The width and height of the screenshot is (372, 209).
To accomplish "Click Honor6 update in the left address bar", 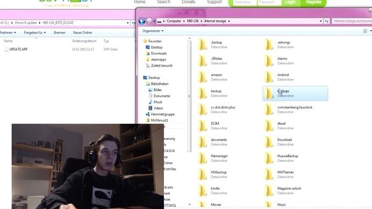I will (26, 23).
